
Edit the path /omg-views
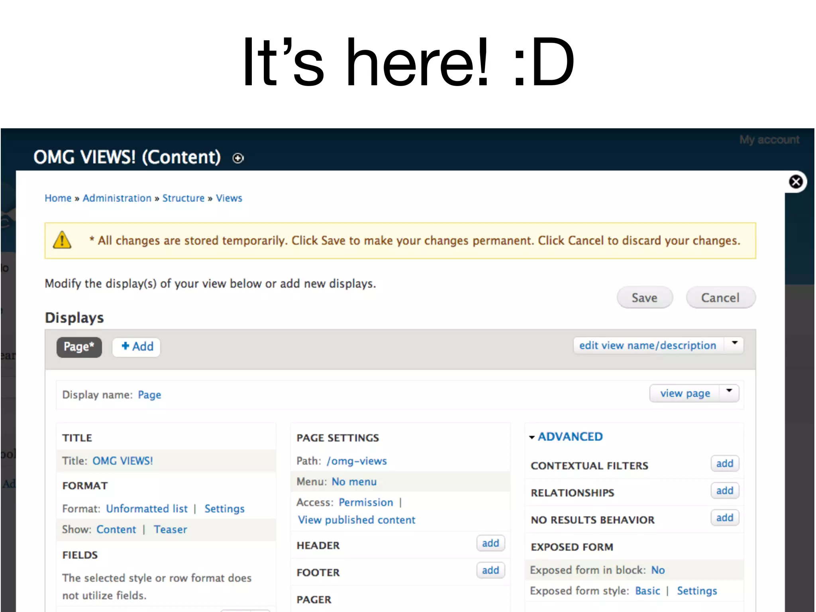[357, 461]
